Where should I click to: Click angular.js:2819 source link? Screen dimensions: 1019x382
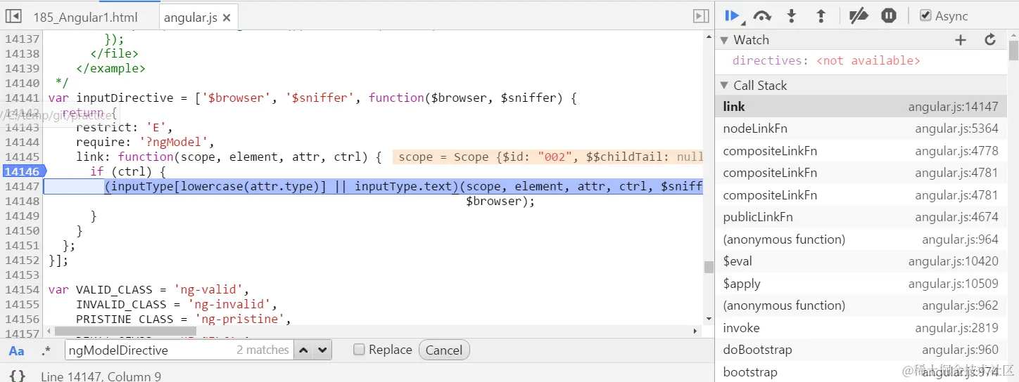[x=960, y=328]
